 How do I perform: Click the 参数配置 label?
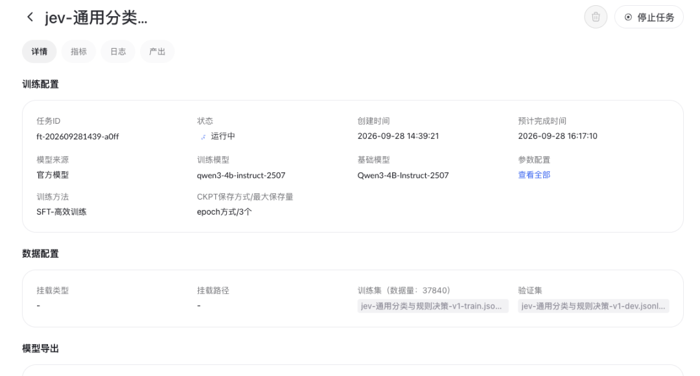534,160
